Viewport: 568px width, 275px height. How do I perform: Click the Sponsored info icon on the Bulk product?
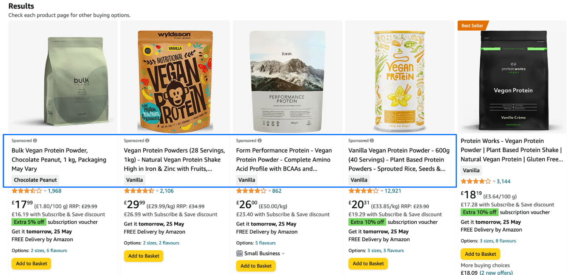point(35,140)
